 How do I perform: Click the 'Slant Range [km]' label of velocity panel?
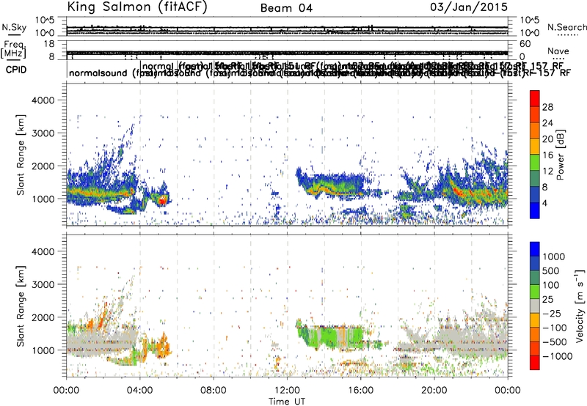21,306
